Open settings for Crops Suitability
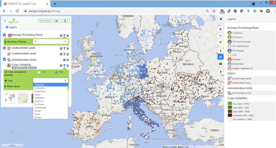The image size is (276, 148). click(68, 66)
